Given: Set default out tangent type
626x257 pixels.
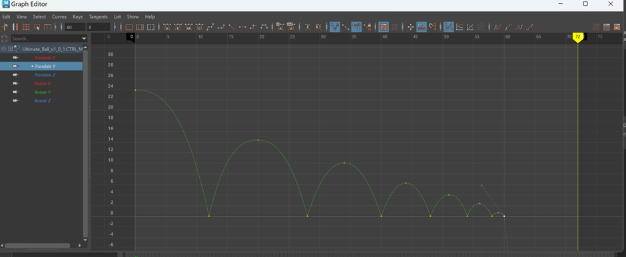Looking at the screenshot, I should point(291,27).
